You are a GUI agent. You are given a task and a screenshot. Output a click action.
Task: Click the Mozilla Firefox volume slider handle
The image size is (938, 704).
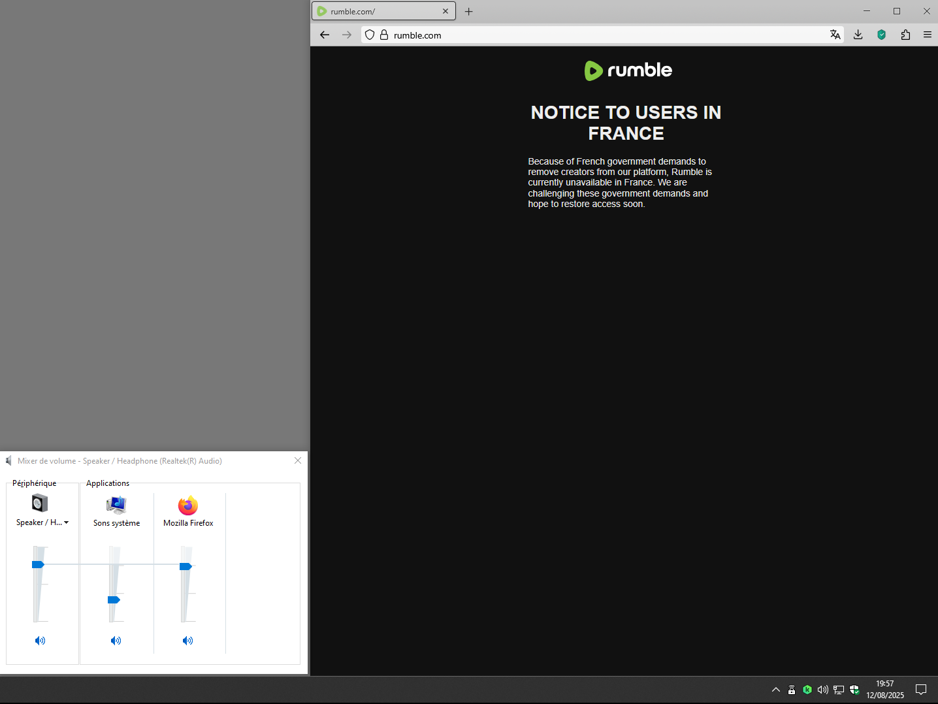click(186, 566)
